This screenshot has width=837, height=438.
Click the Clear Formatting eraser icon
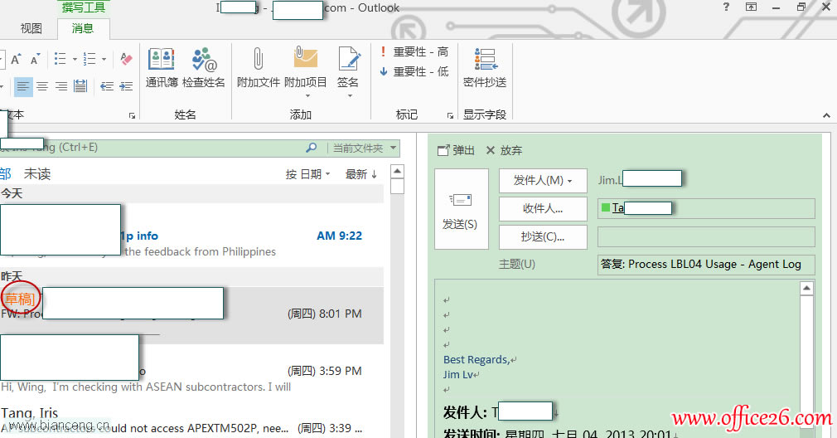pyautogui.click(x=126, y=59)
